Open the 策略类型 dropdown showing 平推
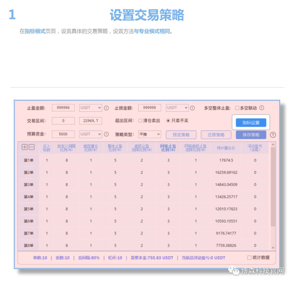Viewport: 294px width, 284px height. pyautogui.click(x=149, y=134)
